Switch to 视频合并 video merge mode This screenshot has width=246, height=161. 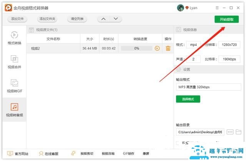pos(14,62)
